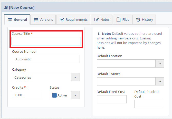Click the Files tab's document icon
The height and width of the screenshot is (119, 172).
click(x=118, y=19)
